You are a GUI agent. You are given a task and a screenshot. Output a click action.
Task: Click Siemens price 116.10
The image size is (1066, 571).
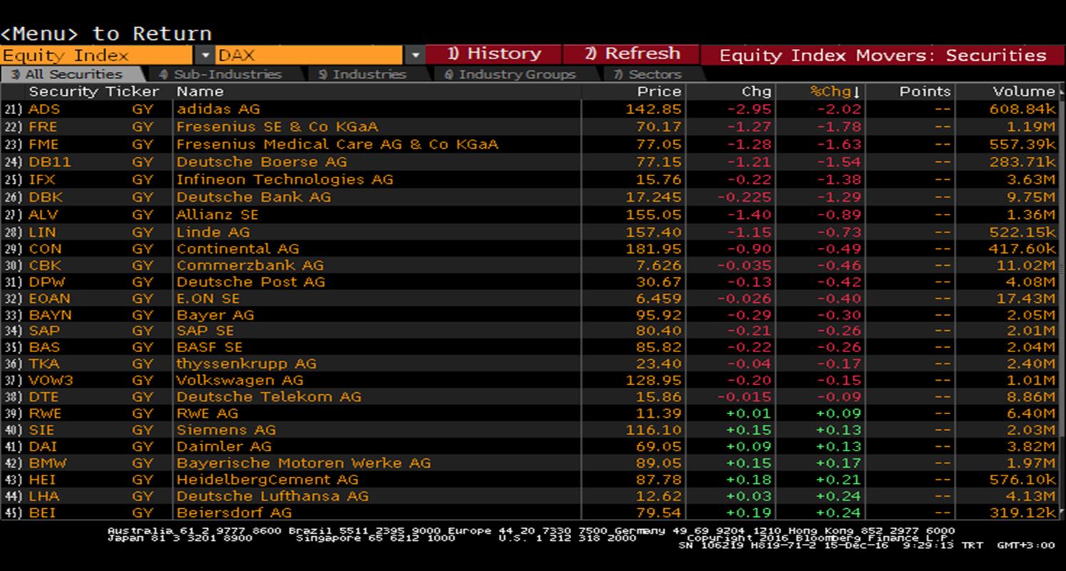[x=654, y=430]
